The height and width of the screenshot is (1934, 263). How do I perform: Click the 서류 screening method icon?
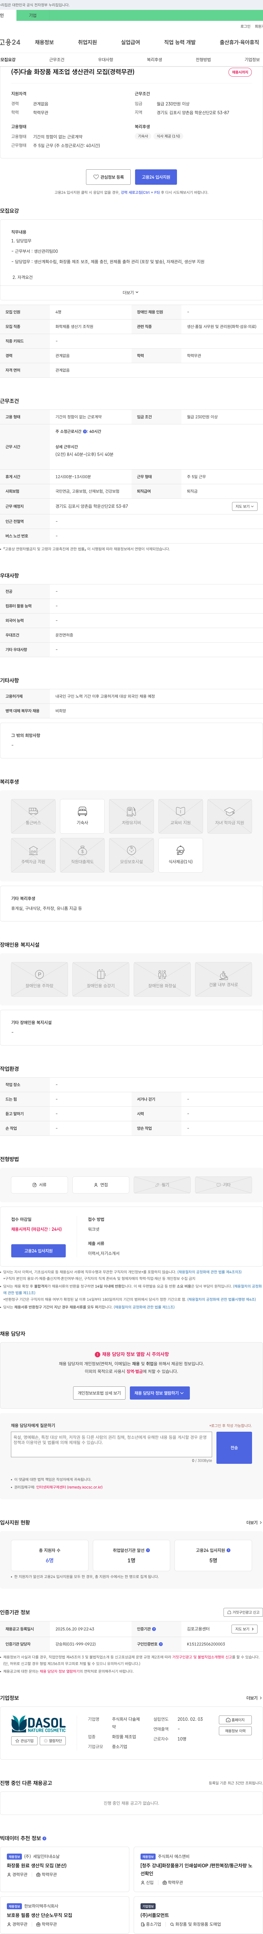click(39, 1185)
